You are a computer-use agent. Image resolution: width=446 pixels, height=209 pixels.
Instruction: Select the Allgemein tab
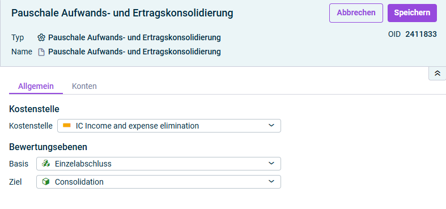tap(36, 86)
